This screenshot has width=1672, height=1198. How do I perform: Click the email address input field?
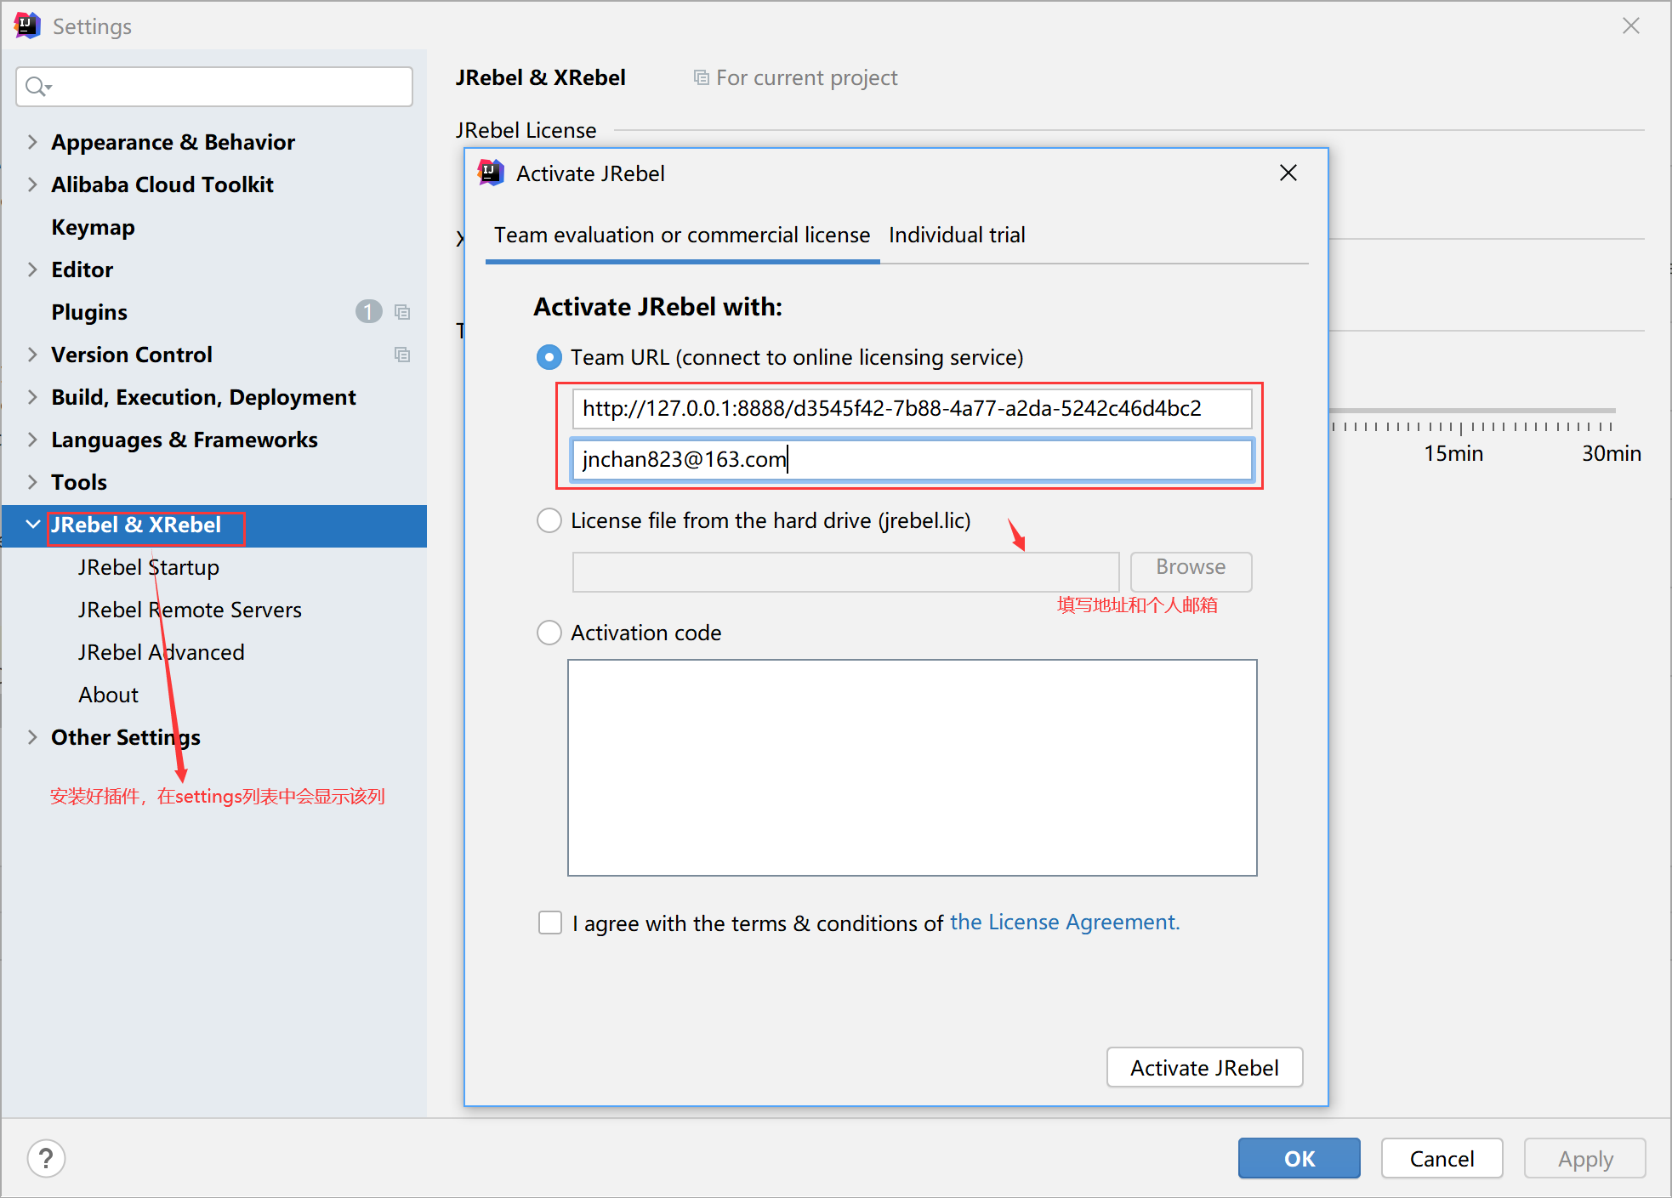(x=912, y=460)
